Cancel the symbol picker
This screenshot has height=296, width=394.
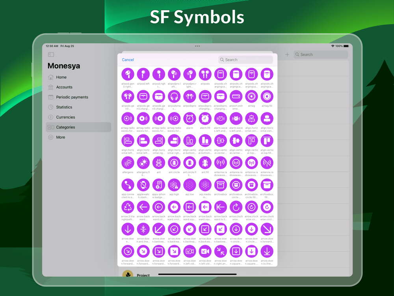click(128, 60)
